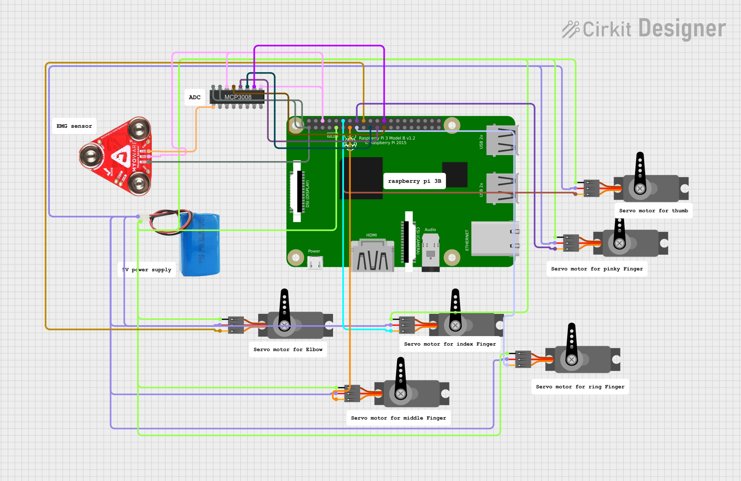The width and height of the screenshot is (741, 481).
Task: Click 'Servo motor for ring Finger' label
Action: (580, 387)
